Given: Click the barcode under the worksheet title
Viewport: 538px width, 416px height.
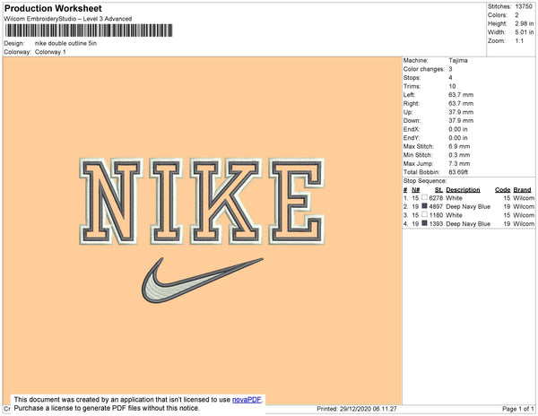Looking at the screenshot, I should point(89,30).
